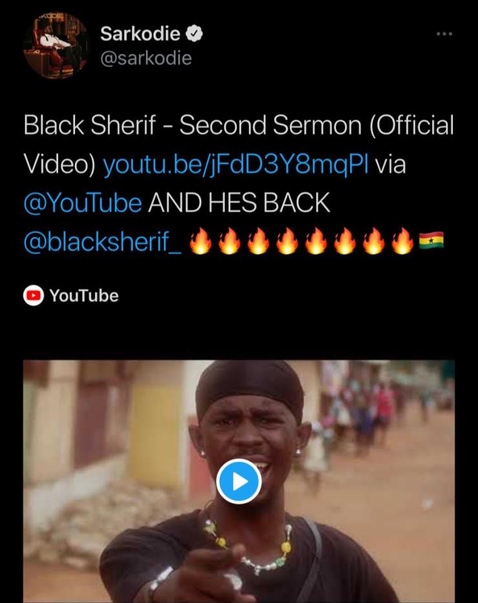Open the video thumbnail preview

click(239, 481)
